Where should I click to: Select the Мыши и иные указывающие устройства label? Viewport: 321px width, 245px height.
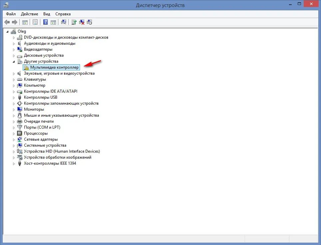pyautogui.click(x=61, y=115)
